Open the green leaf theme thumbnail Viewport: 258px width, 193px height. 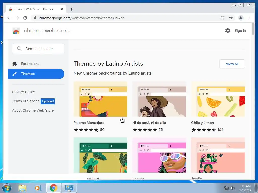tap(100, 155)
